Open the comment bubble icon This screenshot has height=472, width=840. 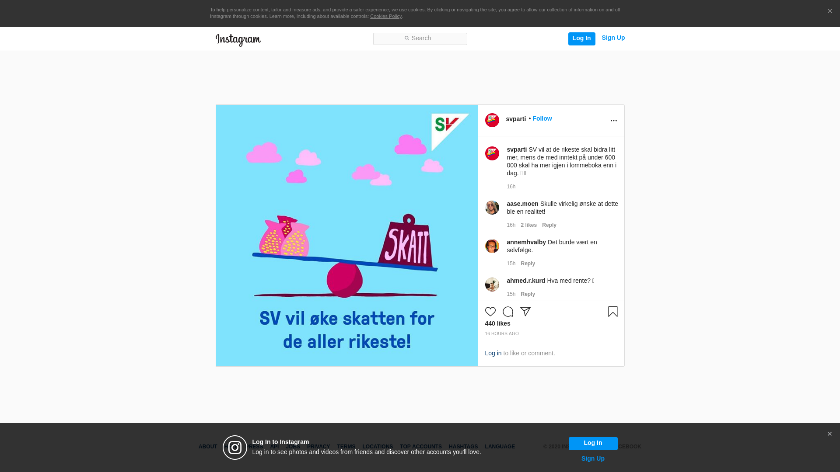507,312
